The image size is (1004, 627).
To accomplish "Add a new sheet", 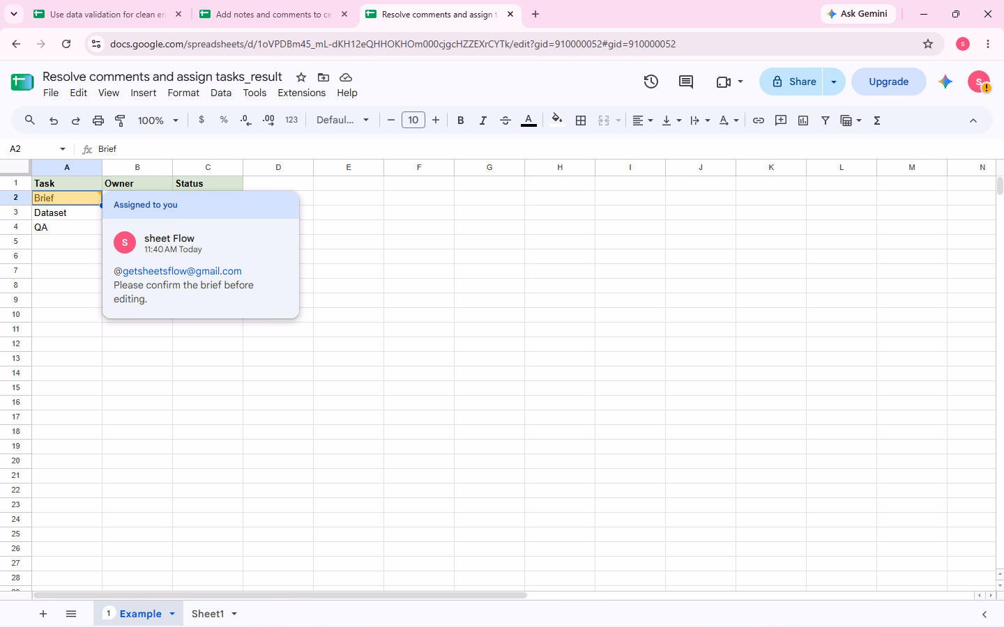I will point(43,614).
